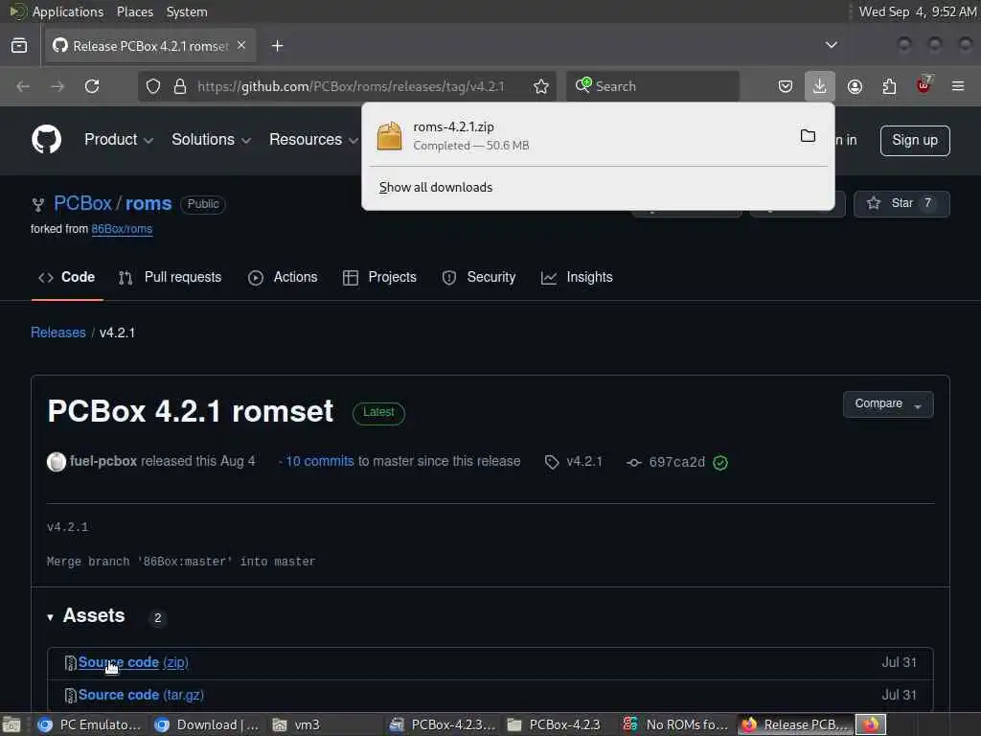Star the repository
Viewport: 981px width, 736px height.
coord(901,203)
